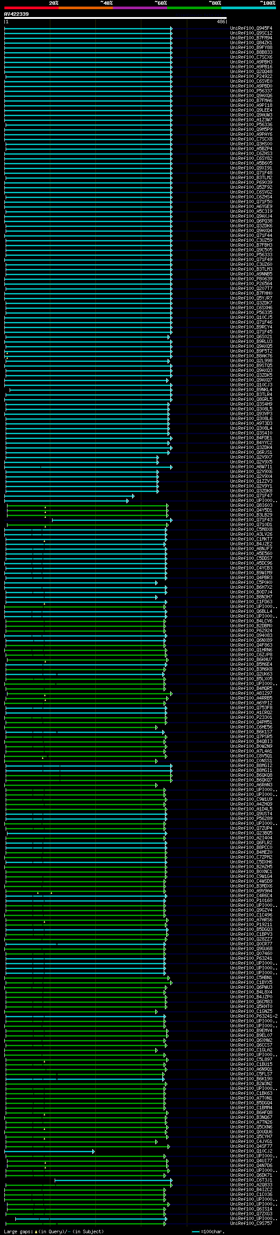Click the UniRef100_Q2L998 label
This screenshot has height=1235, width=280.
coord(251,361)
